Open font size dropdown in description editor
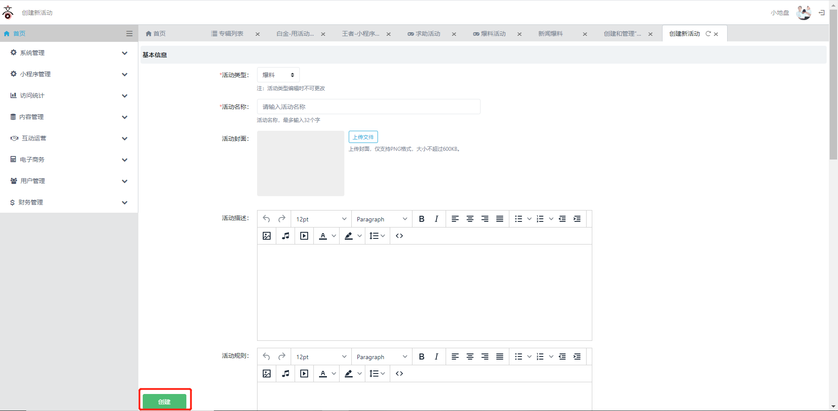Screen dimensions: 838x411 point(321,219)
